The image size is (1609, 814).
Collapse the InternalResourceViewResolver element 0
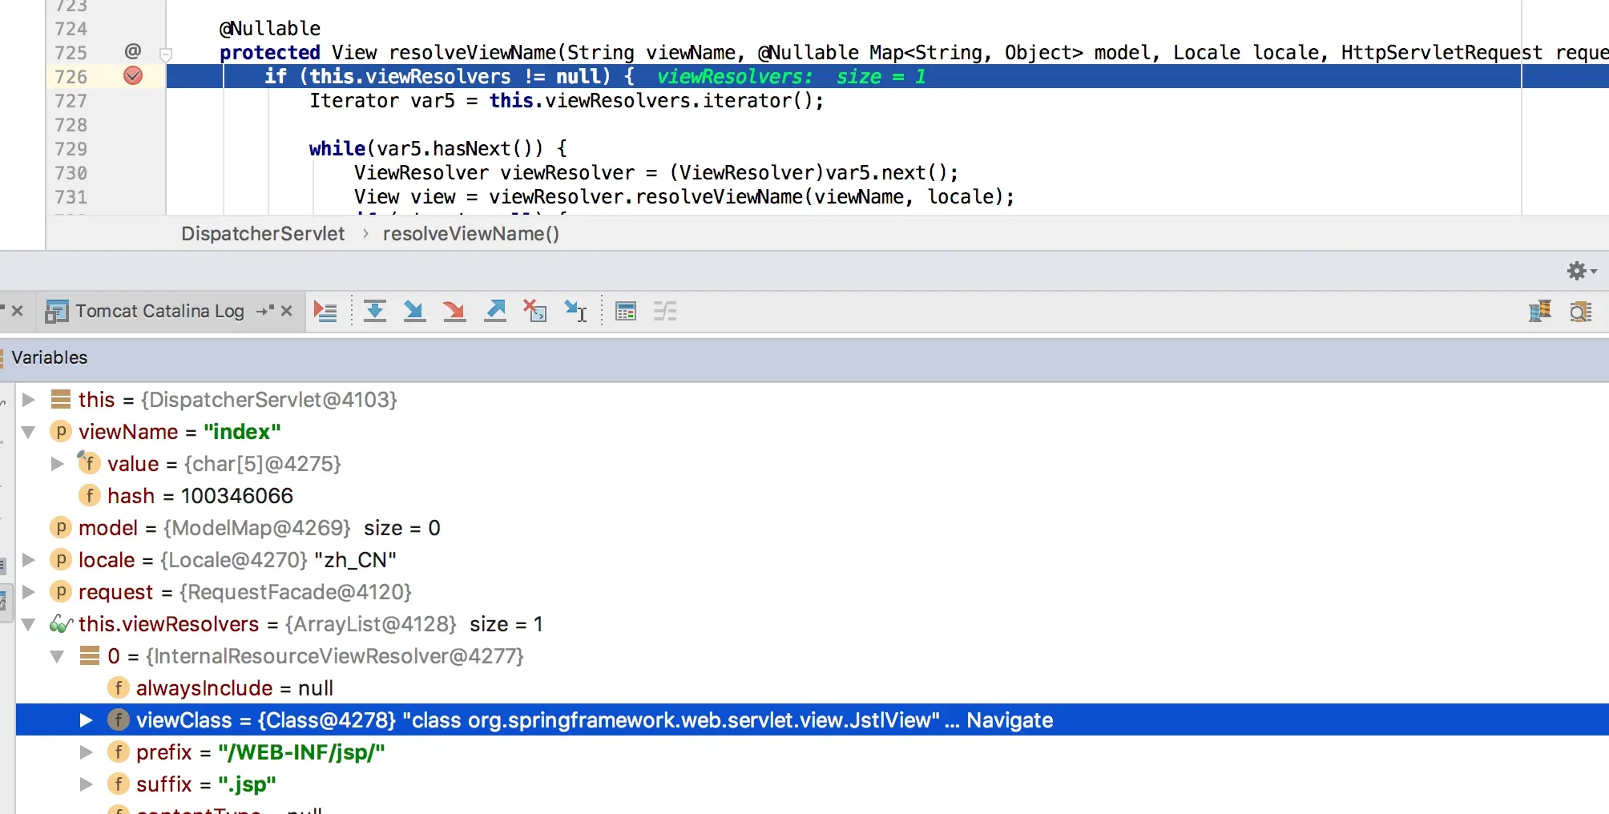coord(58,656)
